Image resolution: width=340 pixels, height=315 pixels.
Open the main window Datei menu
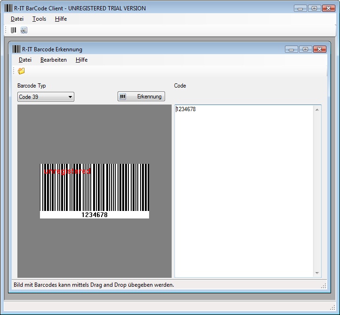point(17,19)
